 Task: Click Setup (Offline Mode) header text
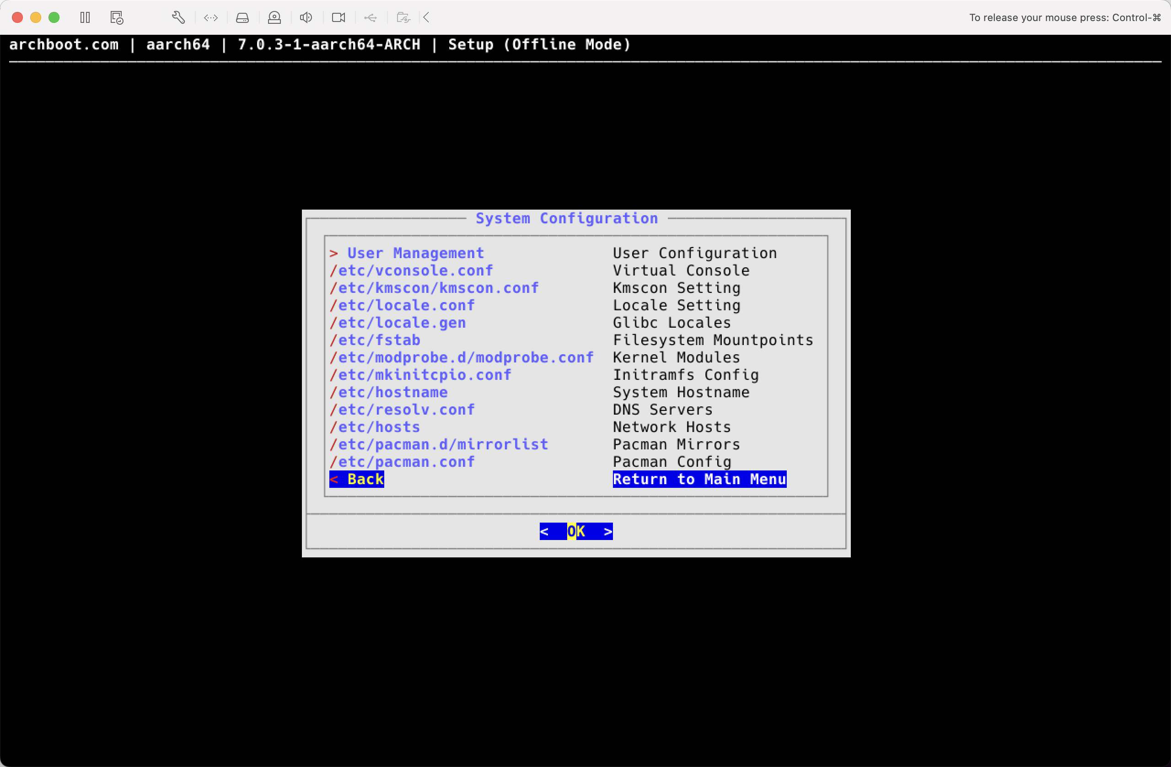coord(539,44)
